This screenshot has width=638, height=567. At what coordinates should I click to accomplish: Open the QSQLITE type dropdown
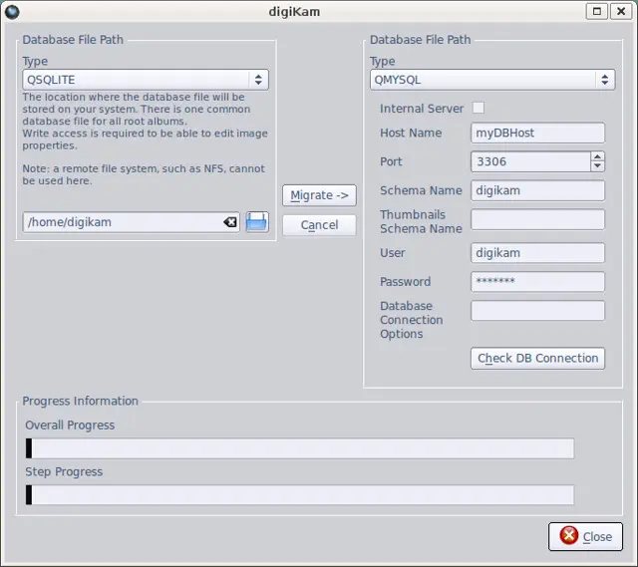[145, 80]
